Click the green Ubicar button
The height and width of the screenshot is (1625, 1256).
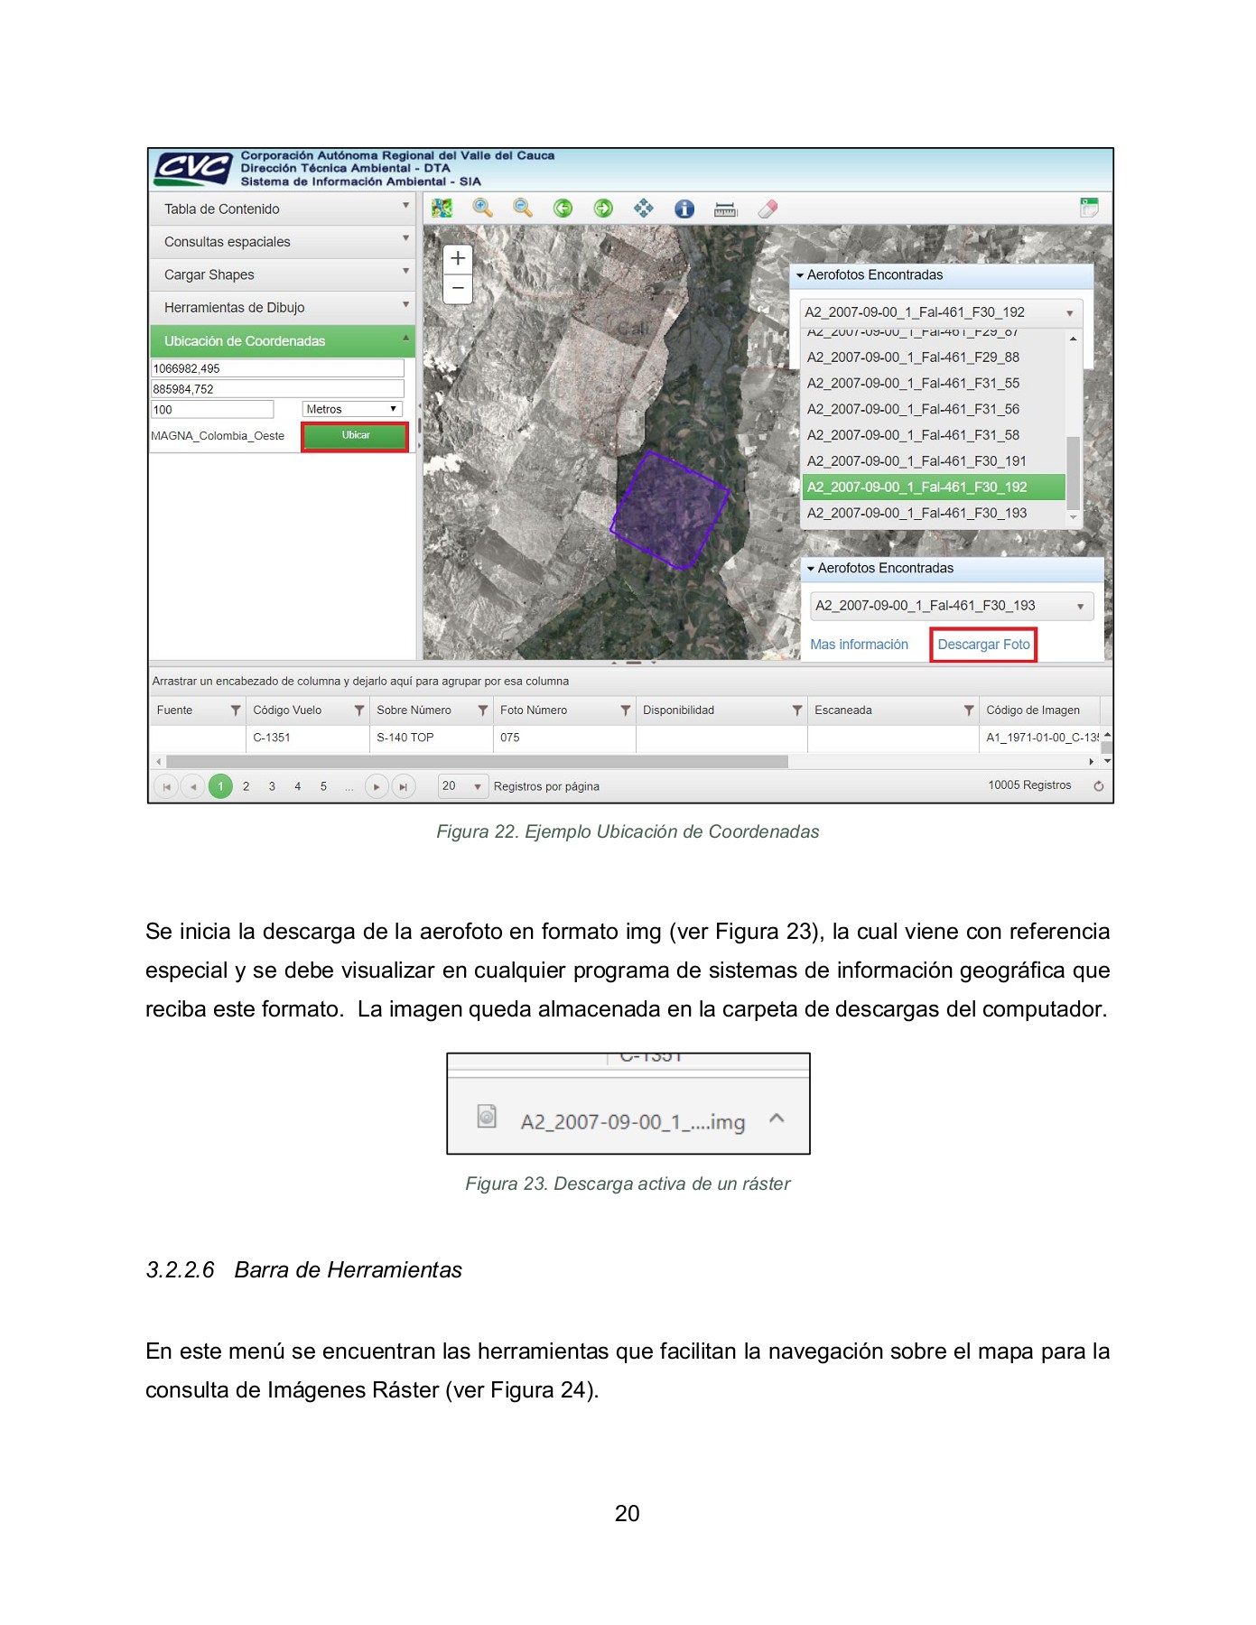pos(355,435)
